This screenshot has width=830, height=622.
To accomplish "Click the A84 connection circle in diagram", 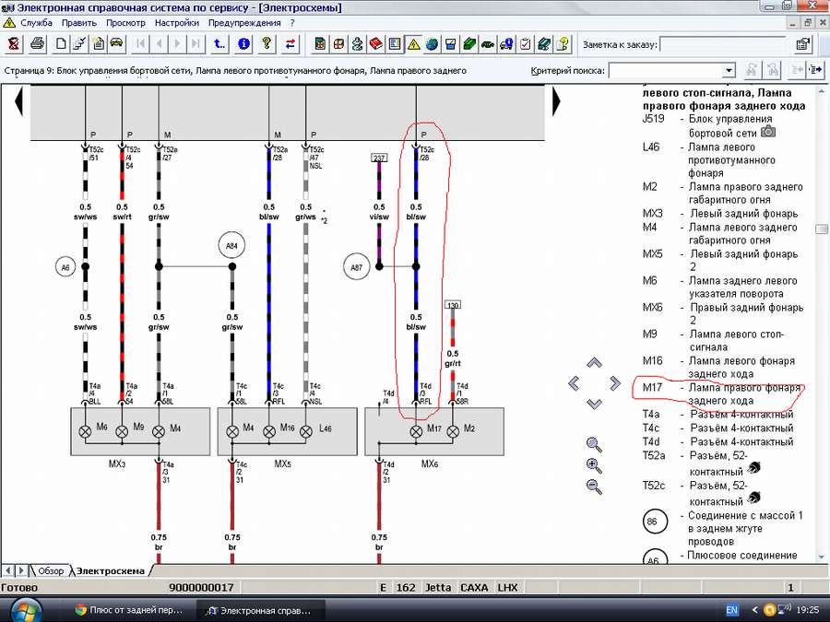I will (231, 245).
